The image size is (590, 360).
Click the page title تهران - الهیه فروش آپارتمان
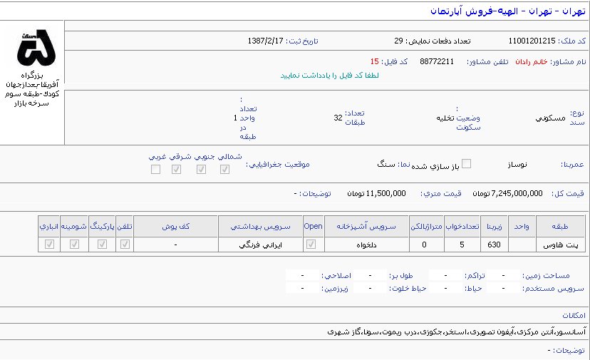(x=508, y=11)
